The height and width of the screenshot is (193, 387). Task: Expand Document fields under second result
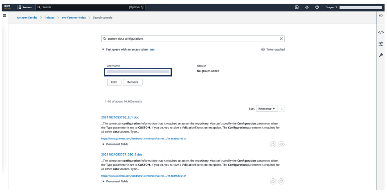click(x=115, y=182)
